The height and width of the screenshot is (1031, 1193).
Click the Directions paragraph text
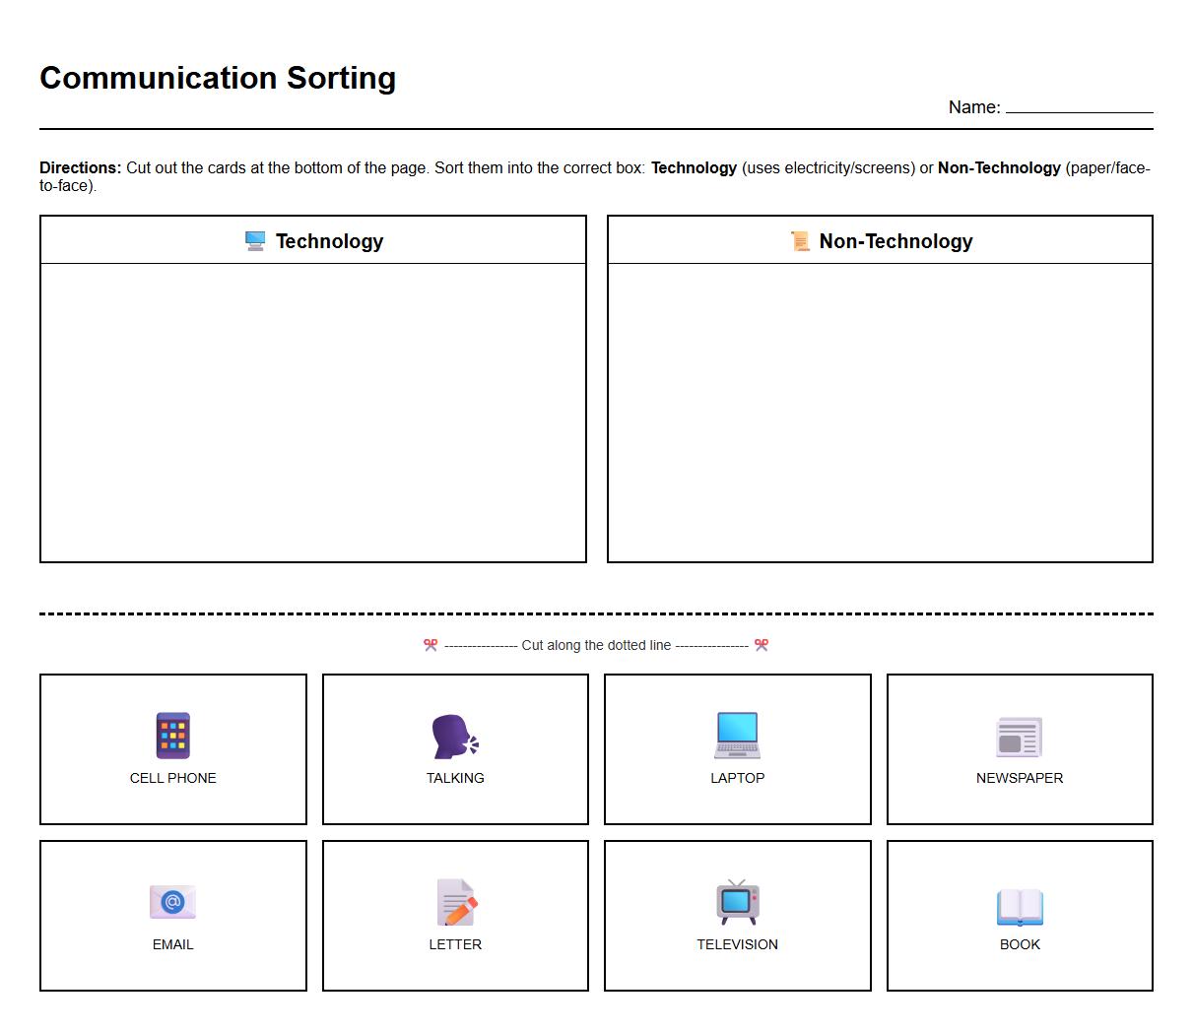click(x=595, y=175)
